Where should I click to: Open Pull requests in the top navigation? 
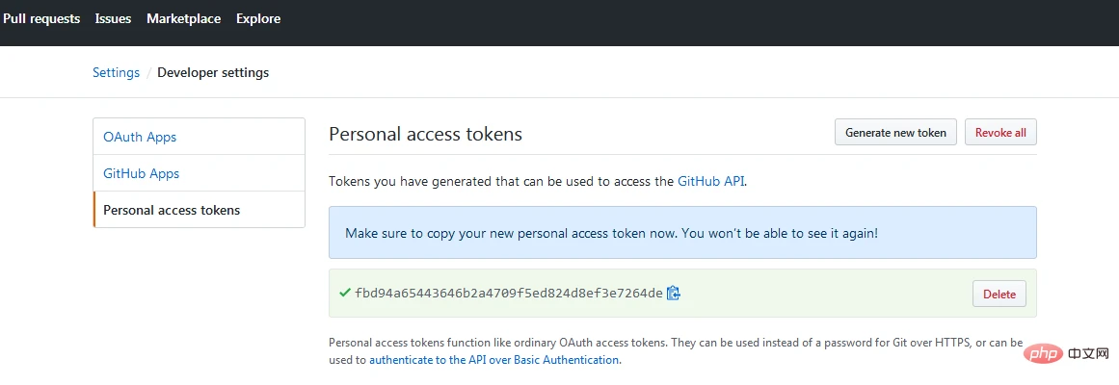point(41,18)
